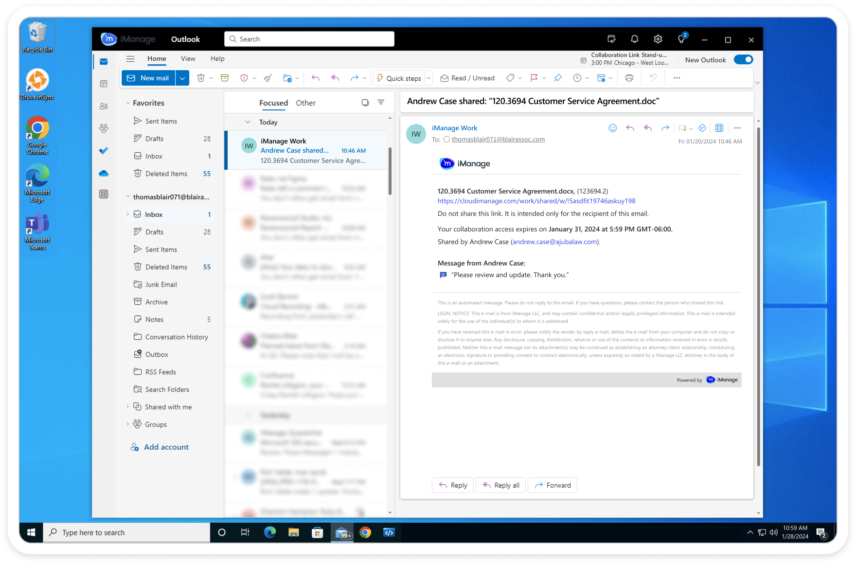Open More apps grid in sidebar

[104, 194]
